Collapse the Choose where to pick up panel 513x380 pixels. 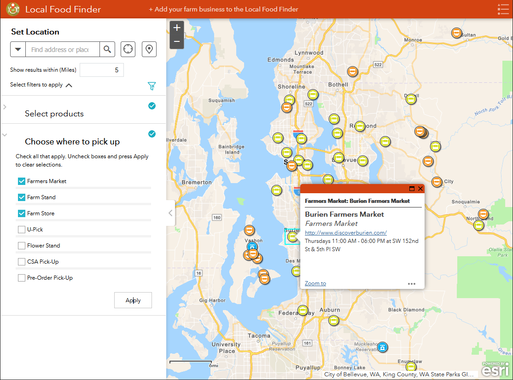coord(6,134)
